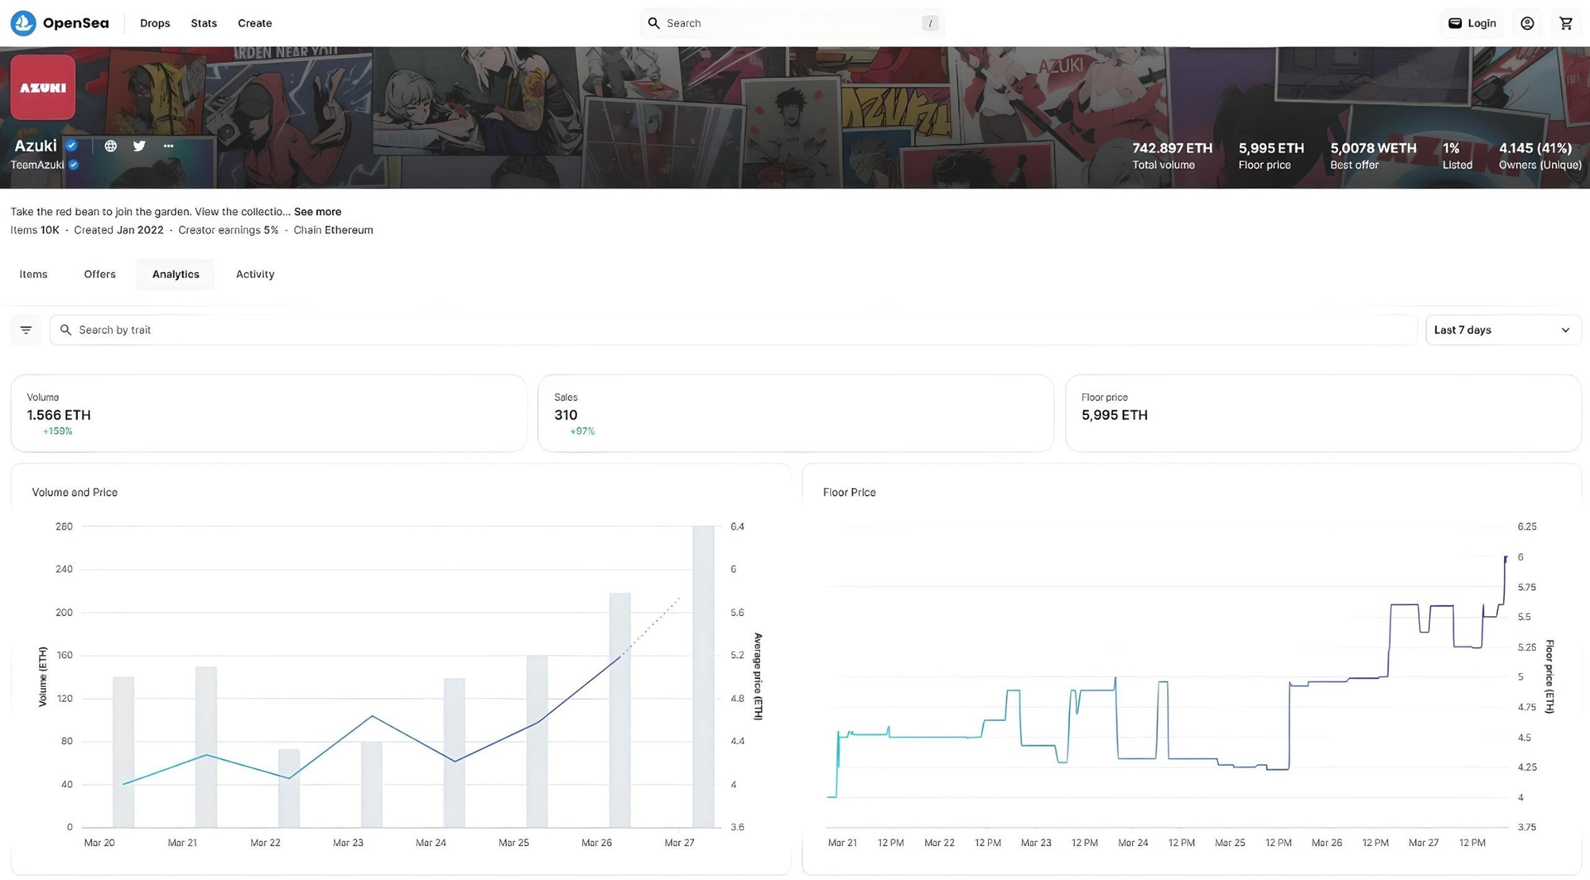Select the Mar 27 volume bar
This screenshot has height=880, width=1590.
click(703, 676)
